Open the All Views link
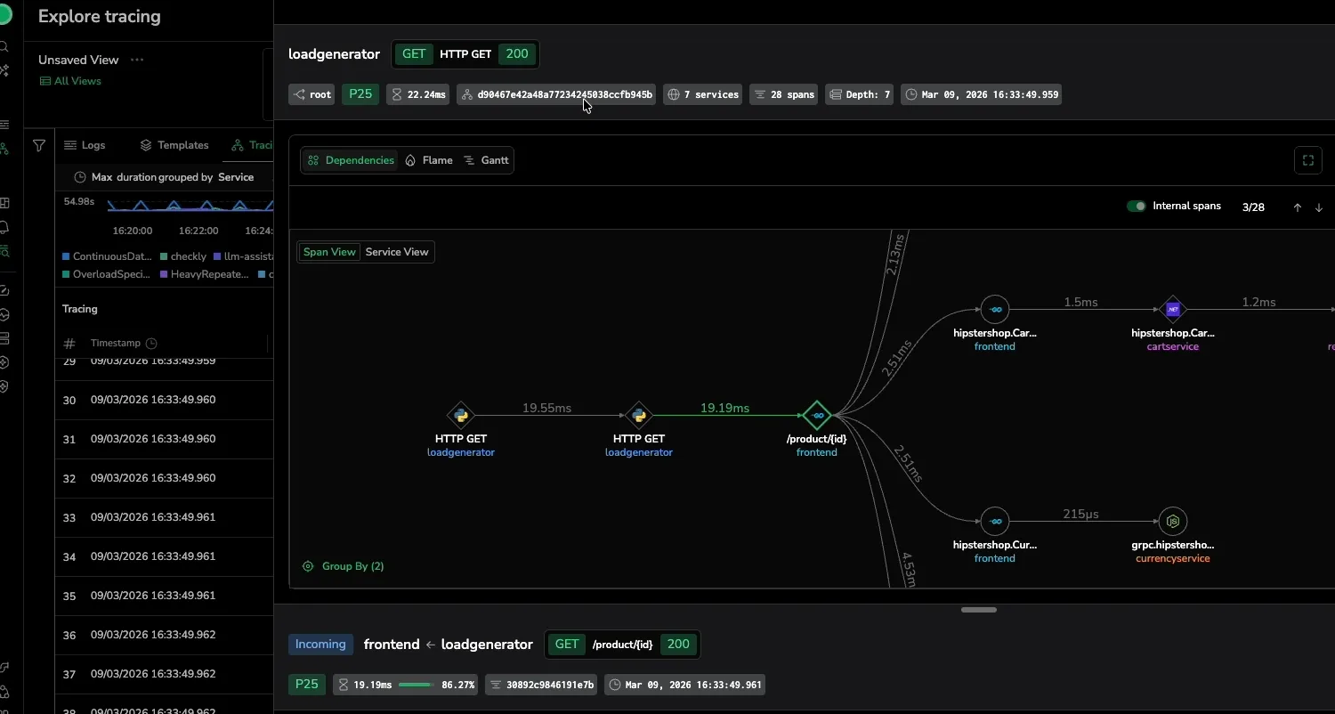Screen dimensions: 1335x714 click(70, 81)
